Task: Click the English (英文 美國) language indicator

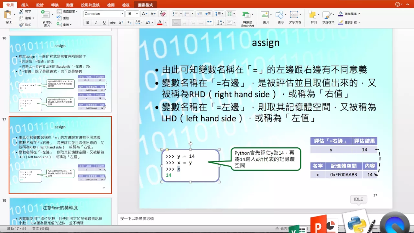Action: pos(41,228)
